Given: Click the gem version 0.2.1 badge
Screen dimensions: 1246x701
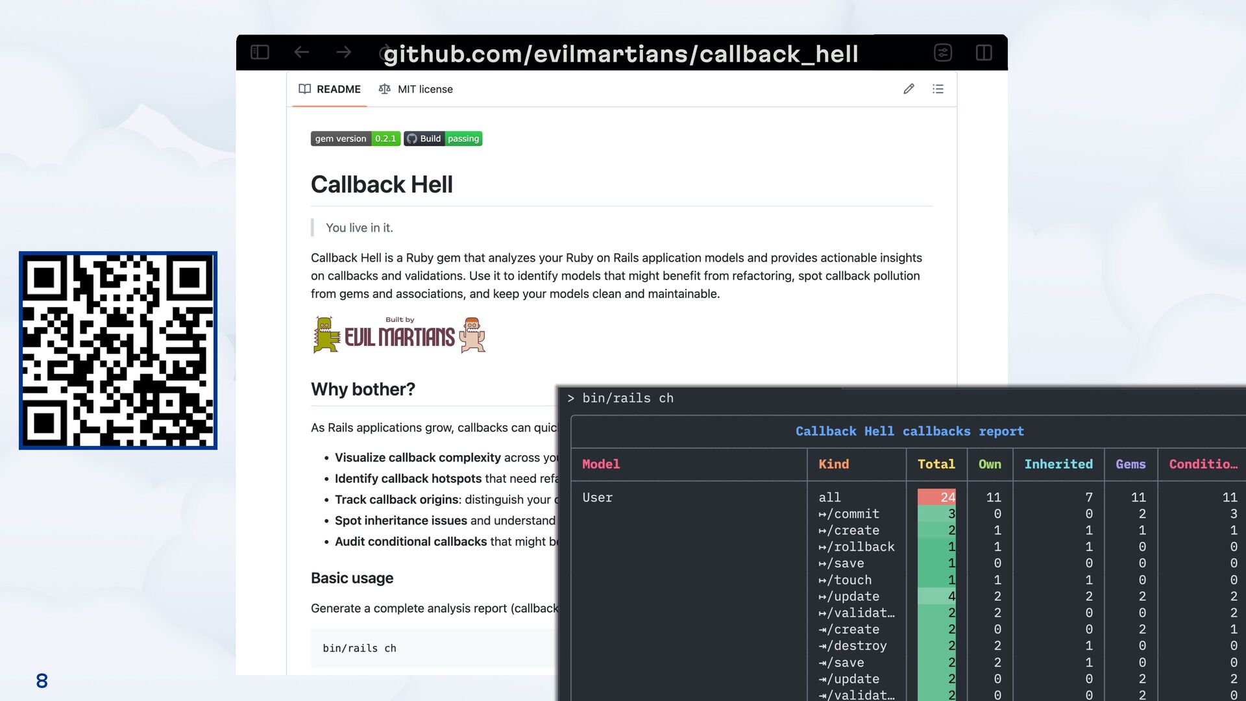Looking at the screenshot, I should click(x=355, y=138).
